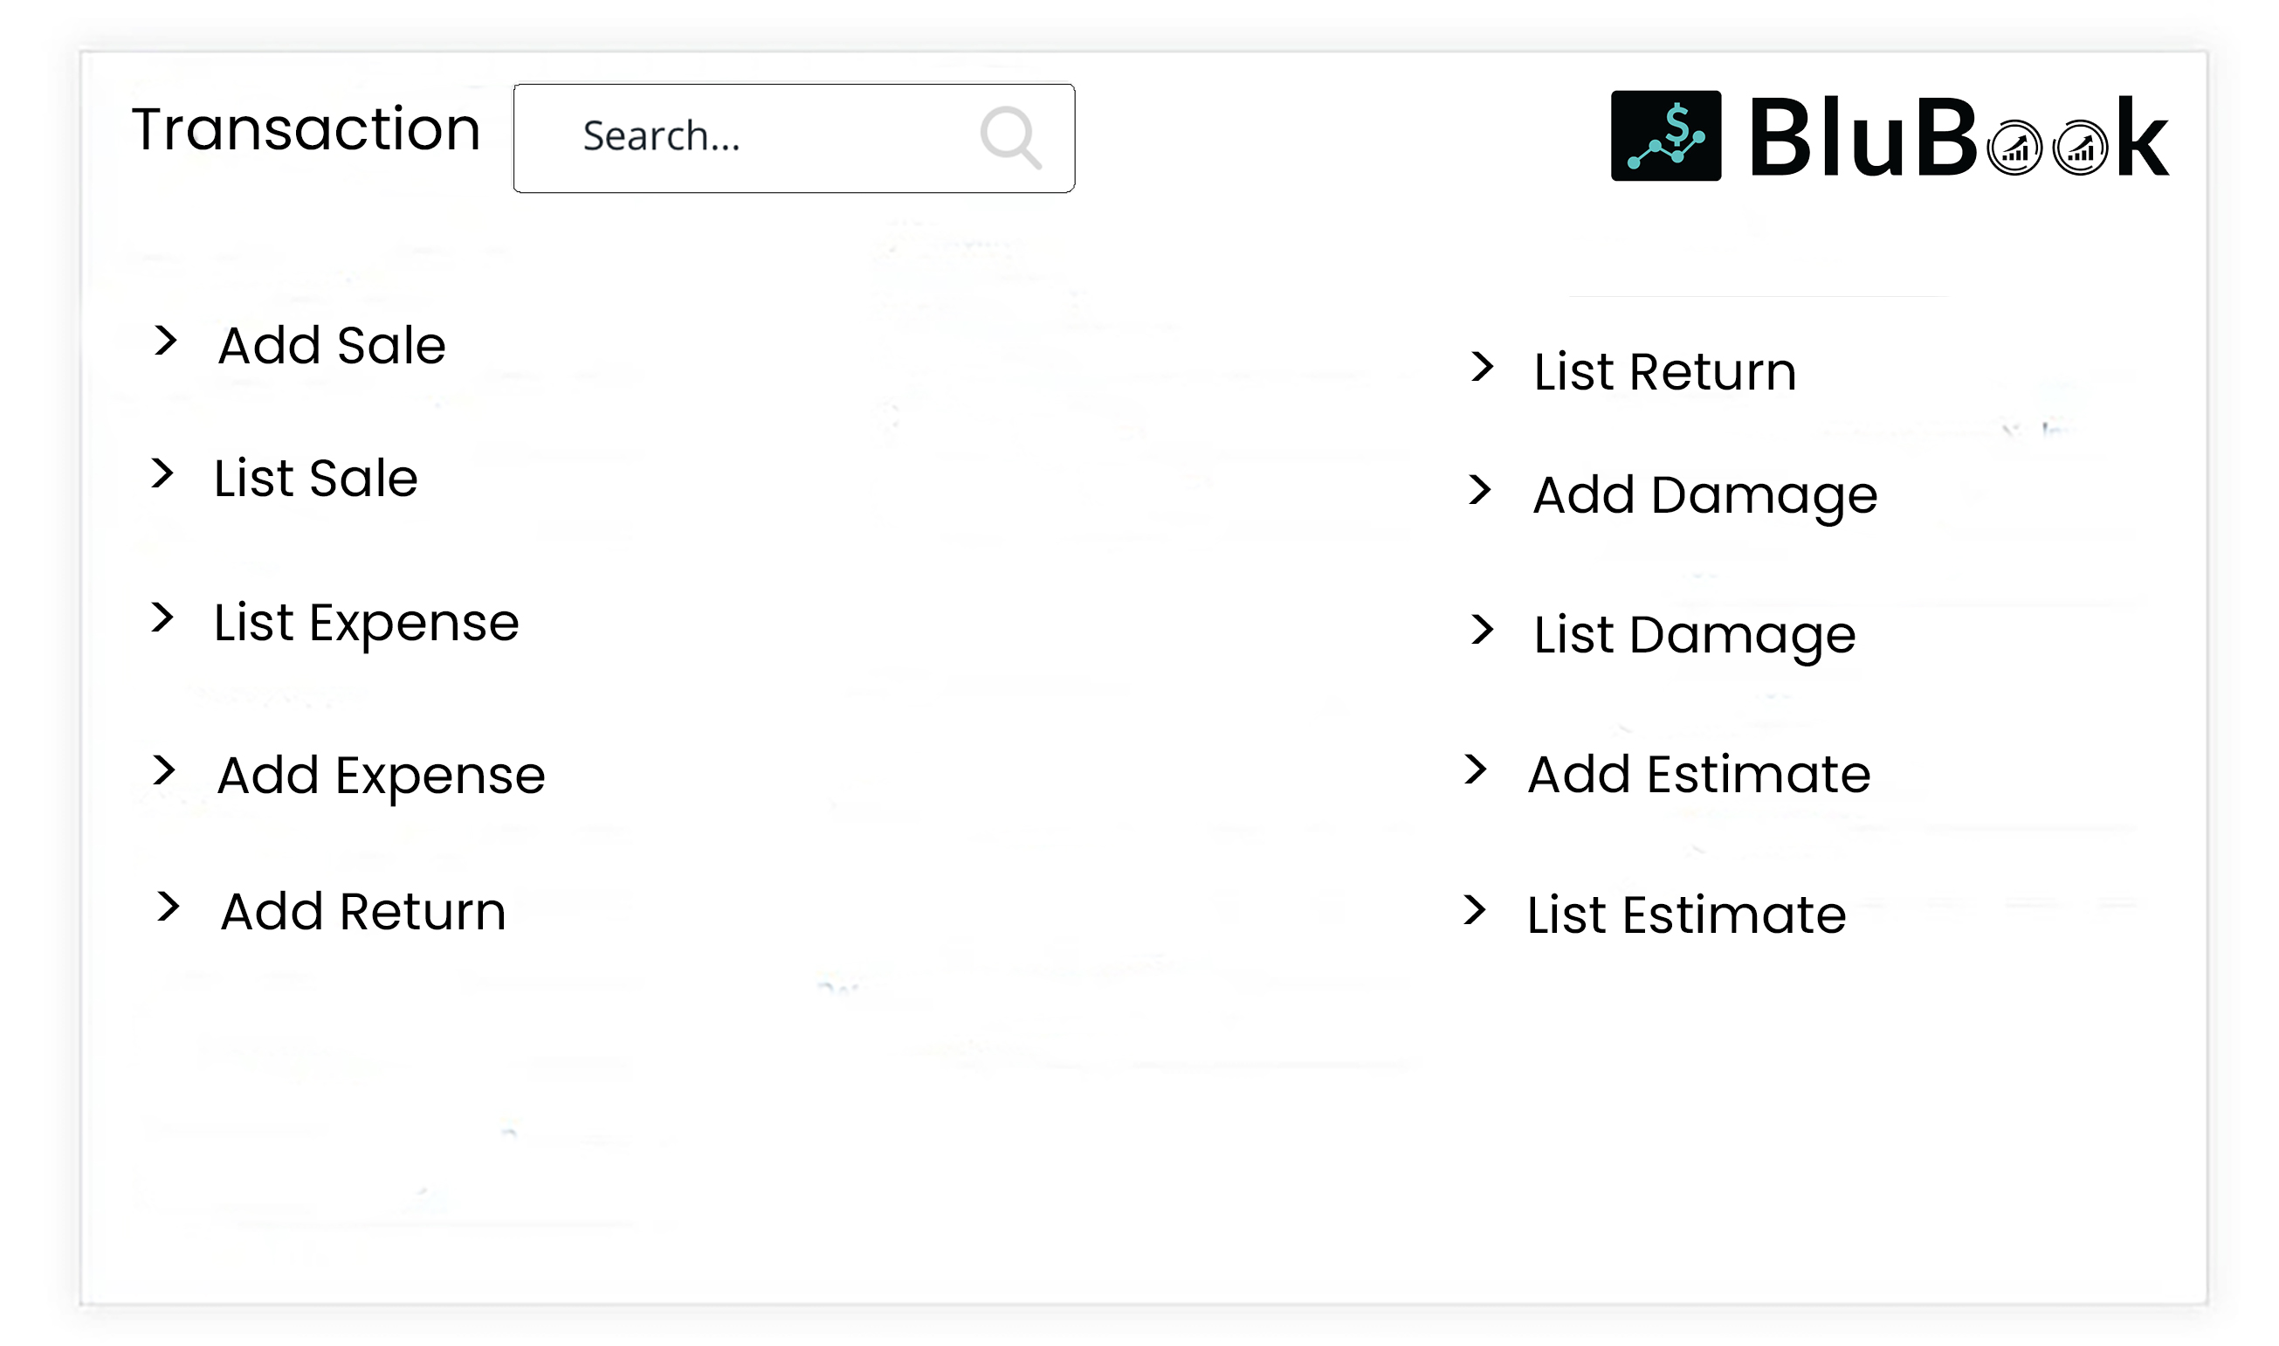Open List Return
Image resolution: width=2279 pixels, height=1346 pixels.
1664,372
